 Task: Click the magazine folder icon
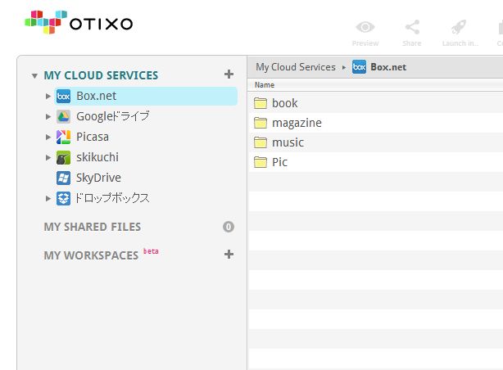click(261, 123)
